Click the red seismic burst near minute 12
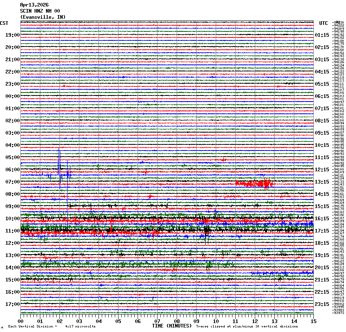346x332 pixels. [254, 184]
